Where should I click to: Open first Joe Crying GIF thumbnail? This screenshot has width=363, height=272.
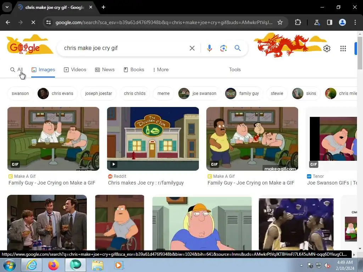53,139
